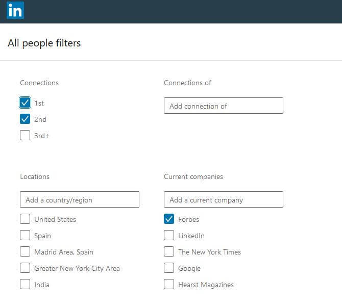Screen dimensions: 342x306
Task: Select The New York Times checkbox
Action: (x=169, y=251)
